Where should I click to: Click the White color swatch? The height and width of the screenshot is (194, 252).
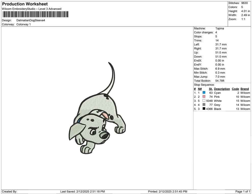(x=204, y=101)
